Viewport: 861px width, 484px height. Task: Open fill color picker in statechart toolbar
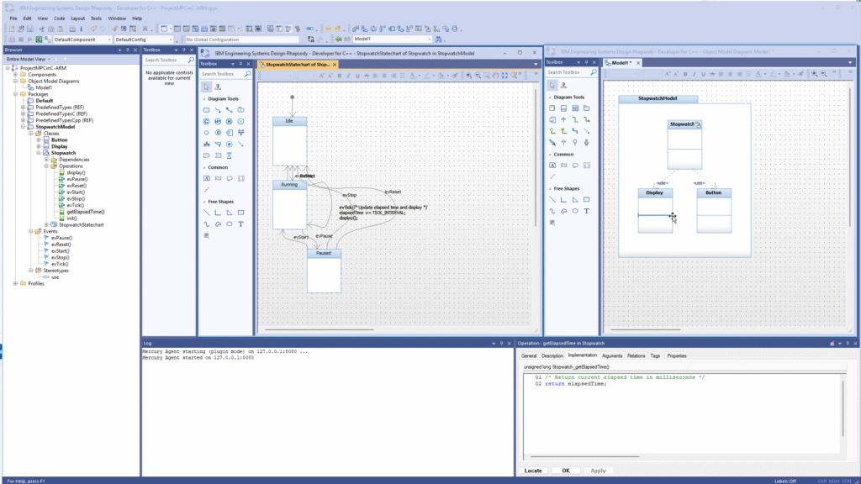(441, 76)
